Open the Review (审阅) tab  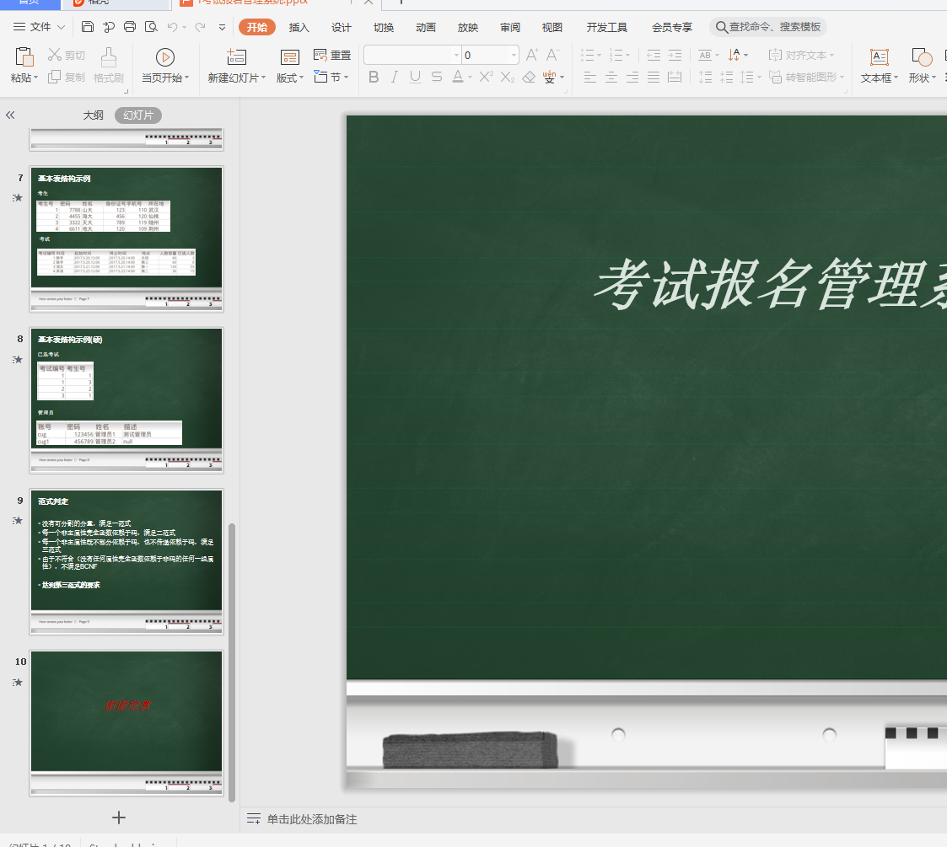tap(510, 27)
